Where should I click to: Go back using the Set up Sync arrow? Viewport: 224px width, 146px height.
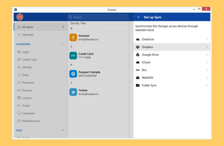point(138,17)
